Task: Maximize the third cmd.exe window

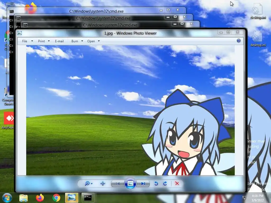Action: click(x=182, y=24)
